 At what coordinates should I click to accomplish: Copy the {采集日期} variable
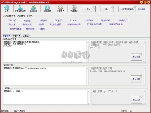tap(28, 24)
